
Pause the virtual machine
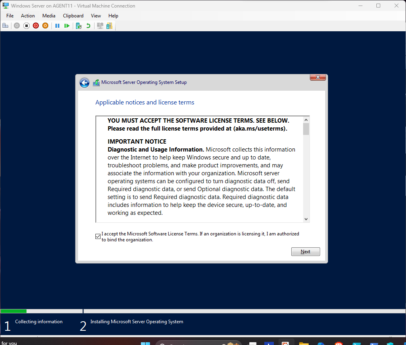tap(57, 26)
